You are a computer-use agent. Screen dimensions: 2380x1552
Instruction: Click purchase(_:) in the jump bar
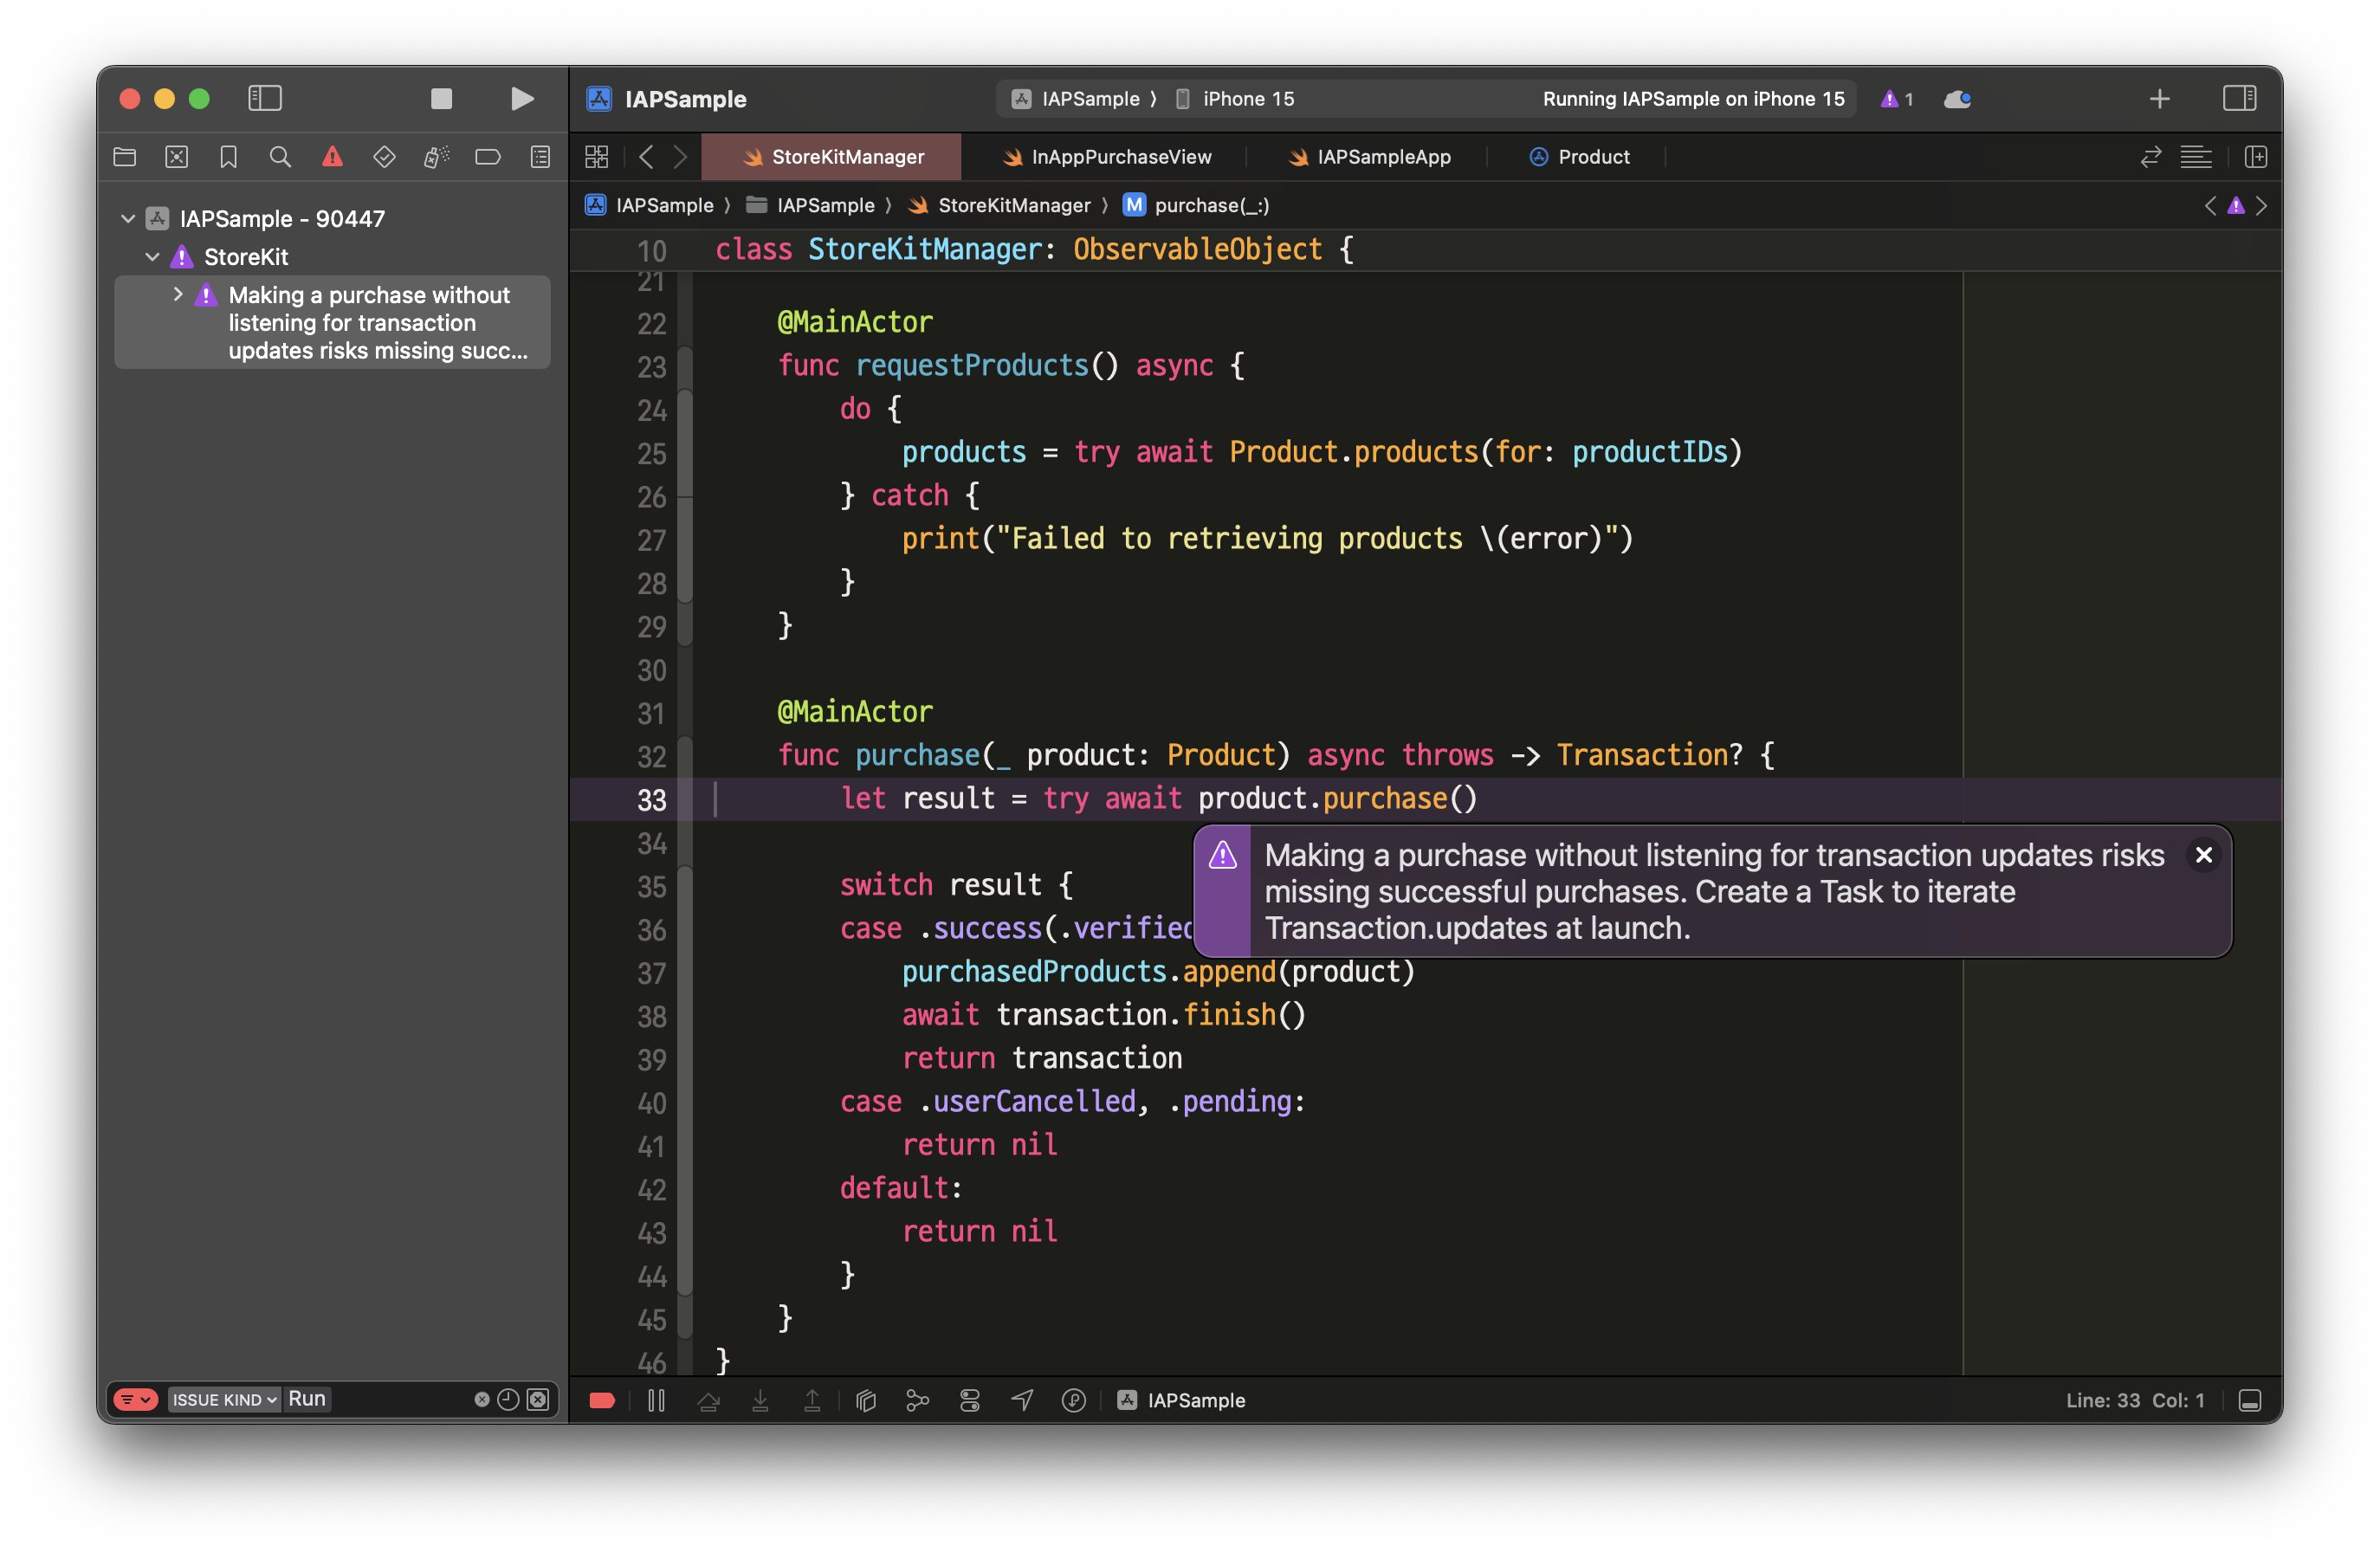pyautogui.click(x=1211, y=205)
